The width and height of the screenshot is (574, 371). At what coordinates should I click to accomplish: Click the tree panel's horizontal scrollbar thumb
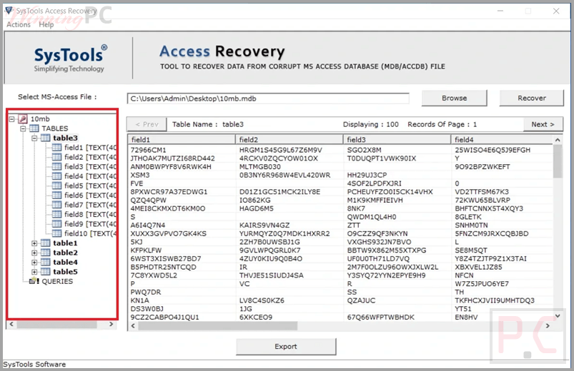coord(56,324)
